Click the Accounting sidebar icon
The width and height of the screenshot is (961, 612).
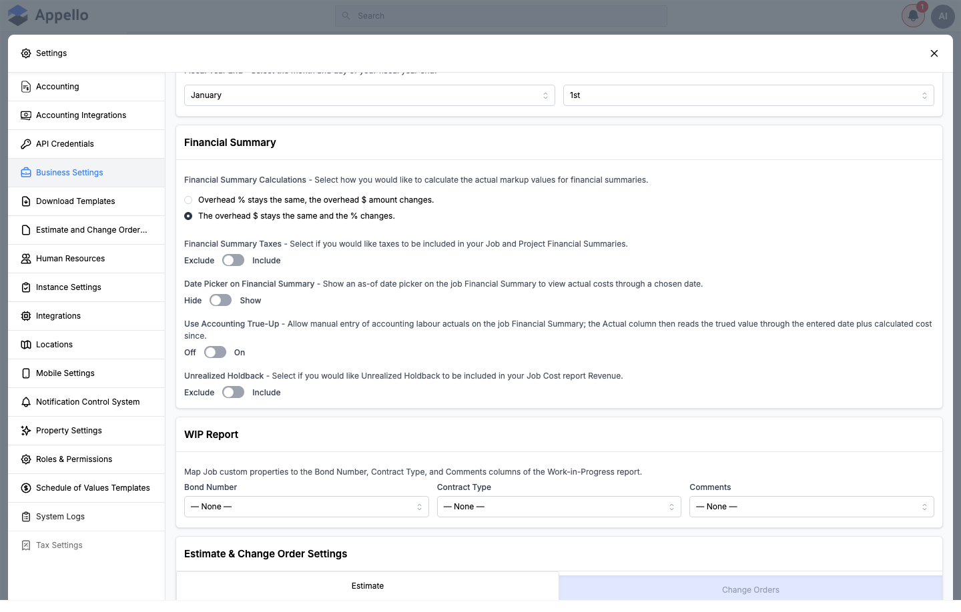pyautogui.click(x=26, y=87)
